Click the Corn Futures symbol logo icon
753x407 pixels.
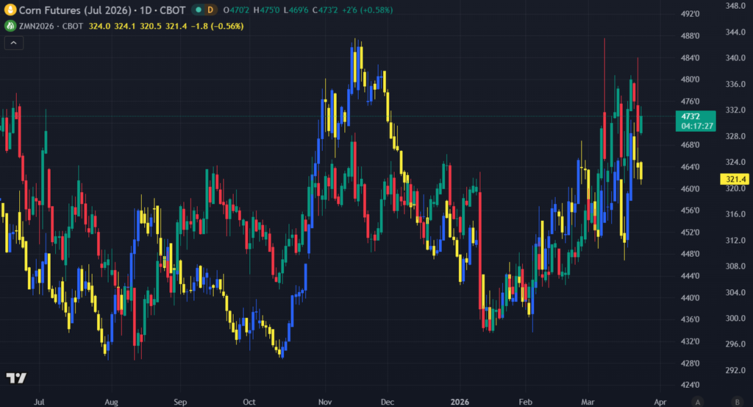tap(11, 11)
